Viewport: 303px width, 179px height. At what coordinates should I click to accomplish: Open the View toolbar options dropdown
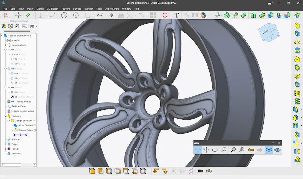click(x=273, y=143)
